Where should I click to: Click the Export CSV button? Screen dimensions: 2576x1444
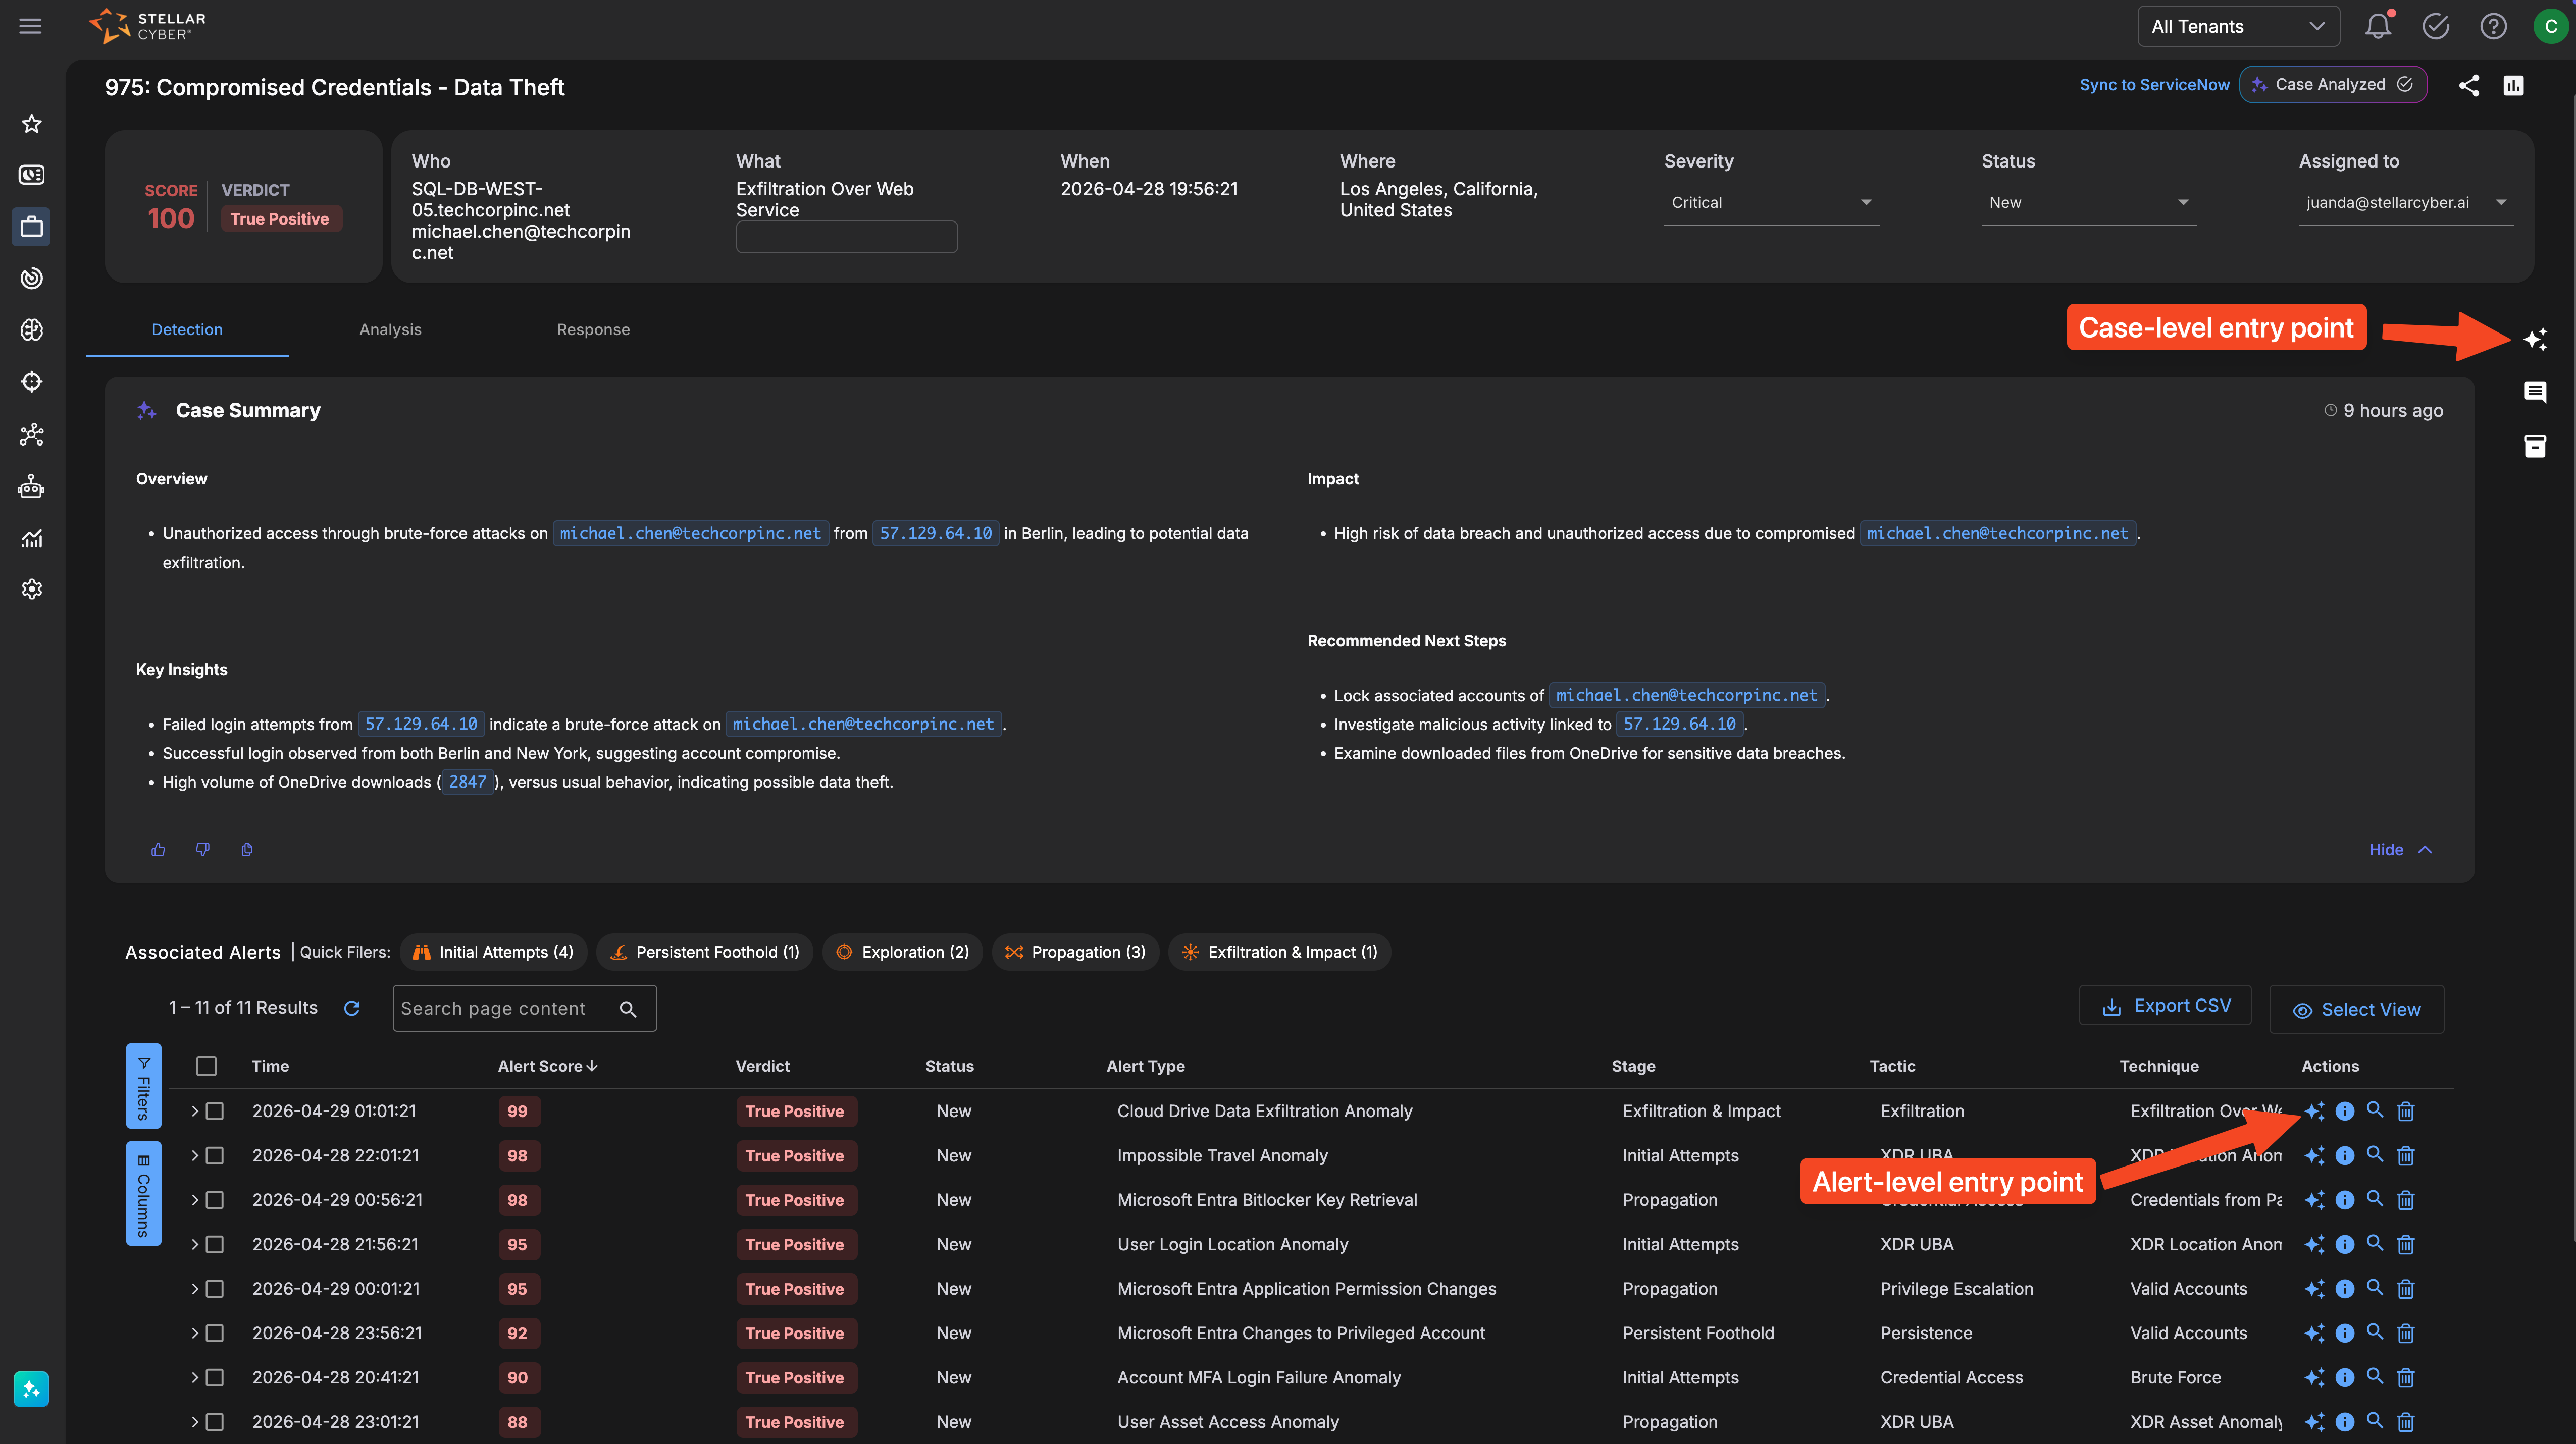point(2165,1006)
